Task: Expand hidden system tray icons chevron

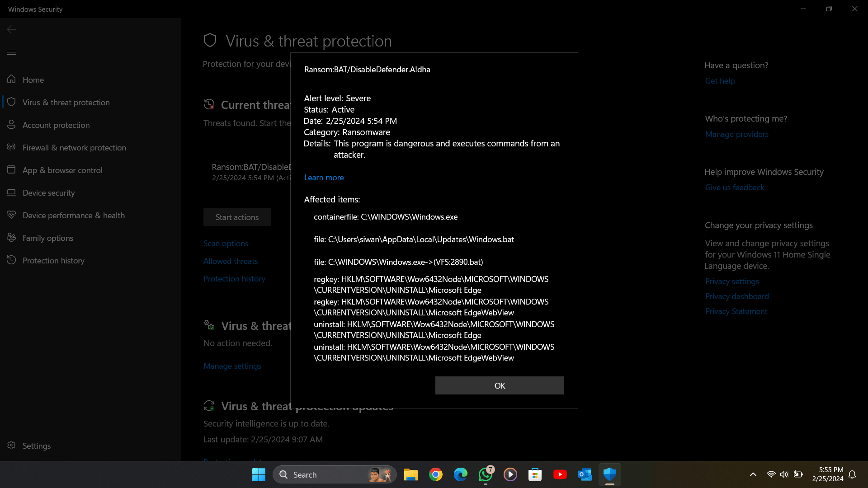Action: 753,474
